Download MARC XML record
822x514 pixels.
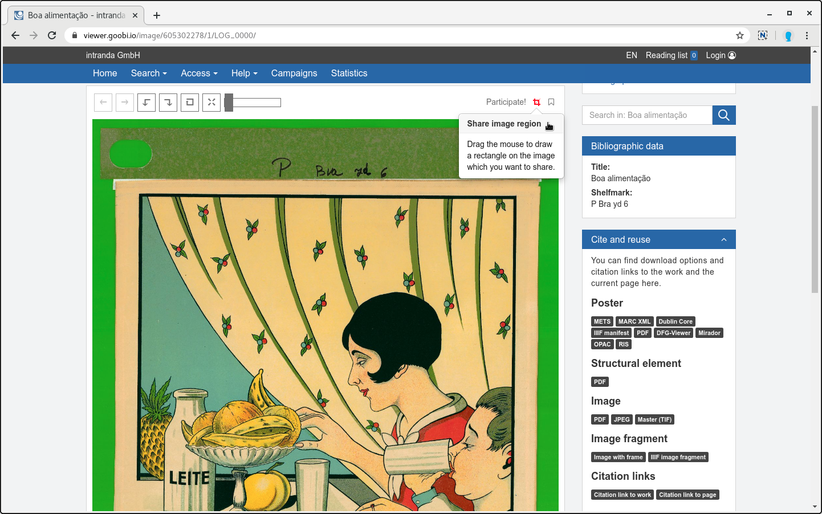pos(634,321)
